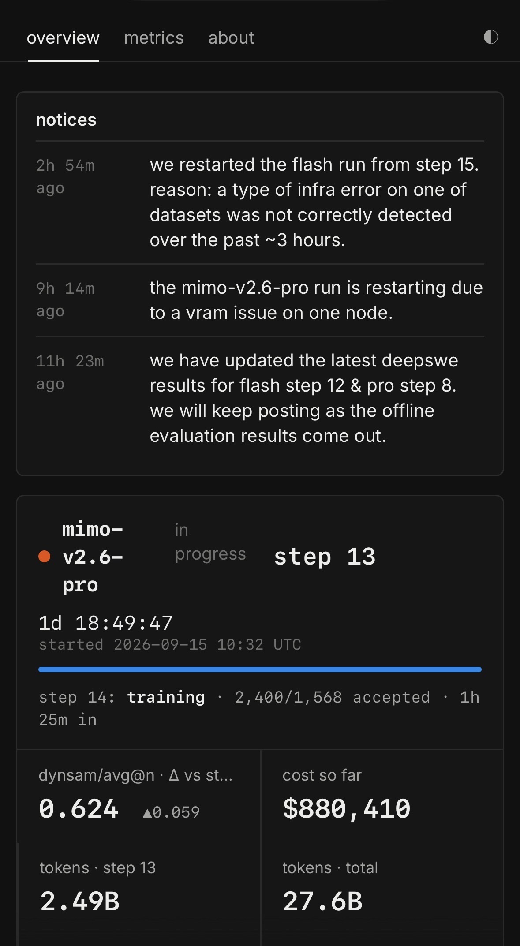Screen dimensions: 520x946
Task: Select the overview tab
Action: pos(63,38)
